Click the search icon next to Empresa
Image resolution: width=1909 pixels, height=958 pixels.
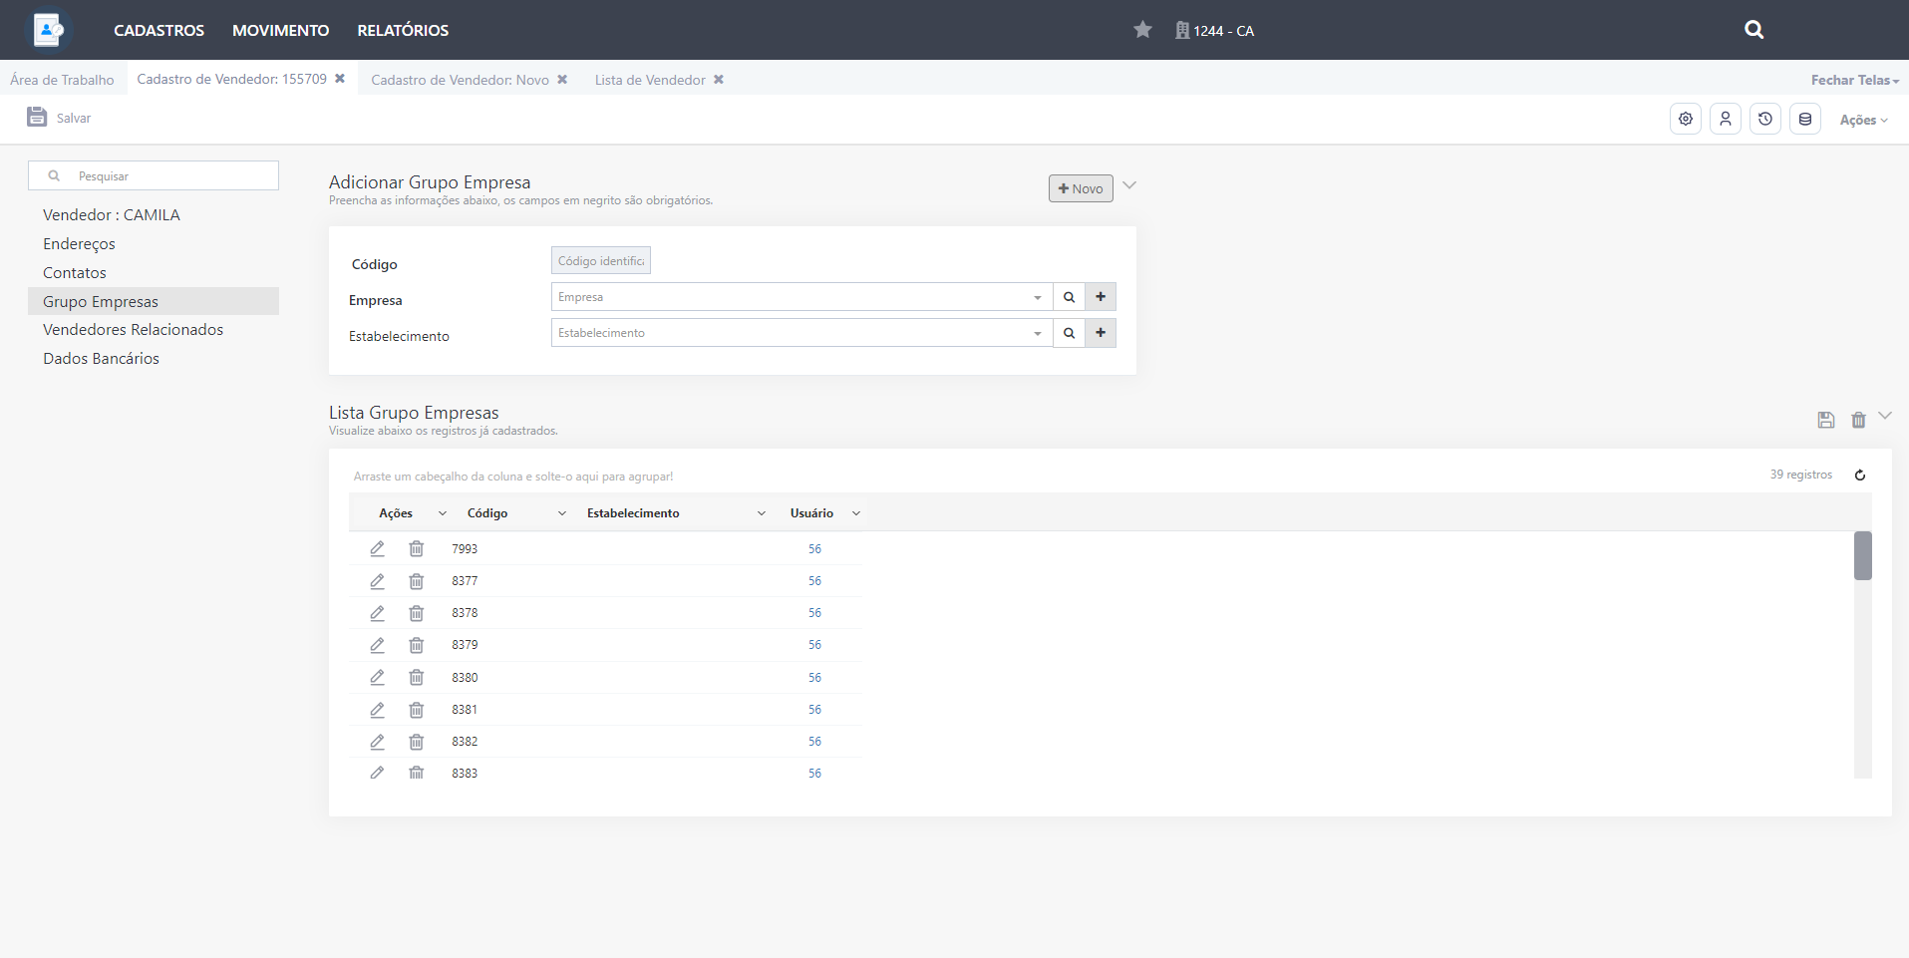click(x=1069, y=297)
